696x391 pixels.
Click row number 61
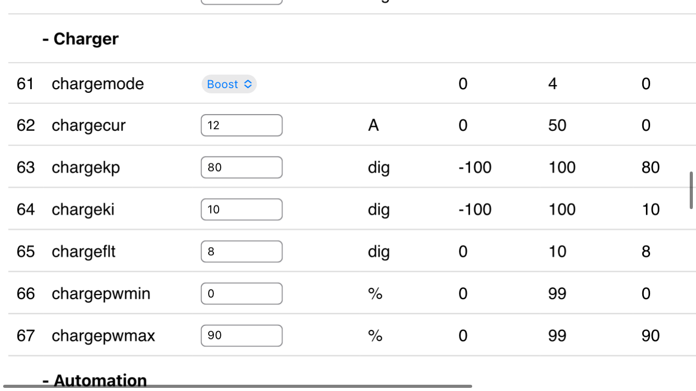click(x=25, y=84)
